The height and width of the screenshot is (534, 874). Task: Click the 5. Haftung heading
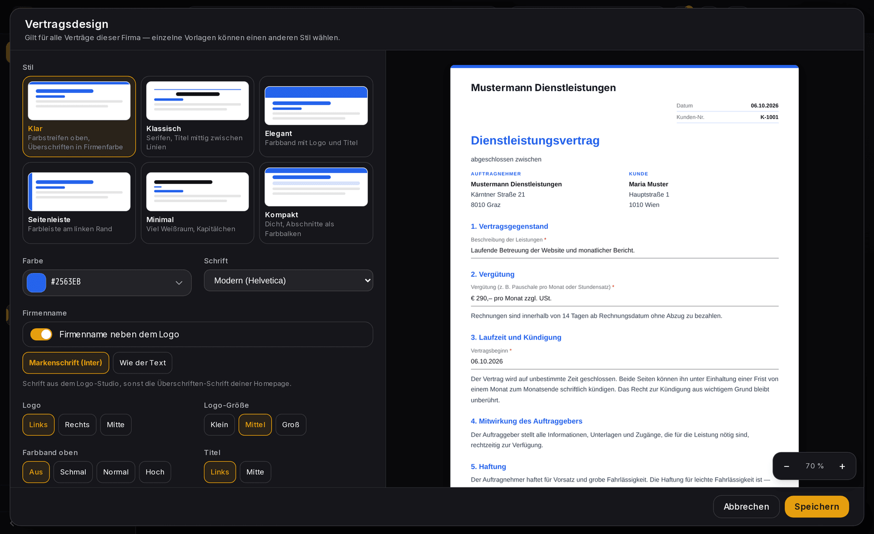tap(488, 467)
